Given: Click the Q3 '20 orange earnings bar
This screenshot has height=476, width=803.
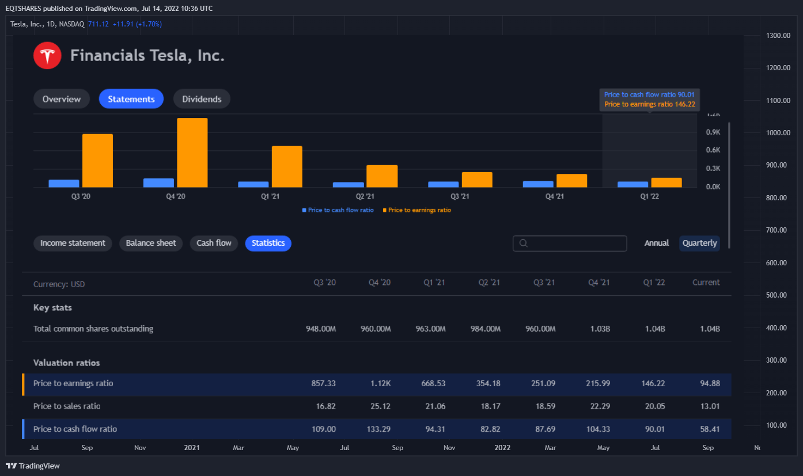Looking at the screenshot, I should 97,161.
